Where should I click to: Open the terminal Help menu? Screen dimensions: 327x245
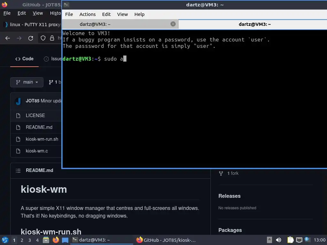coord(139,14)
